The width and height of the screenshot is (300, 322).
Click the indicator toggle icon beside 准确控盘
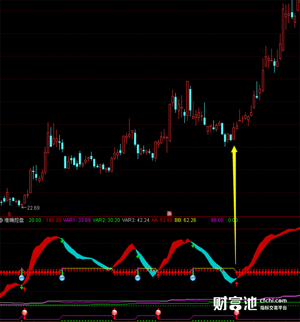coord(1,220)
